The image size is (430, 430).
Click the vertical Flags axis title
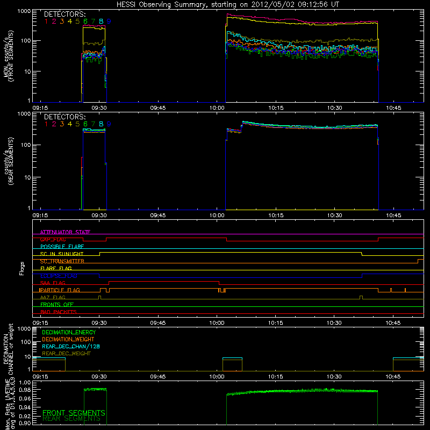[x=22, y=268]
